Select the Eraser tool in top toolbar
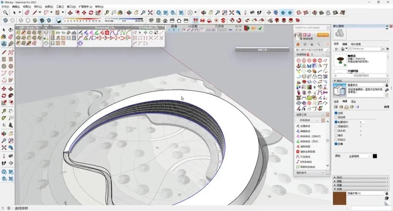 coord(27,13)
